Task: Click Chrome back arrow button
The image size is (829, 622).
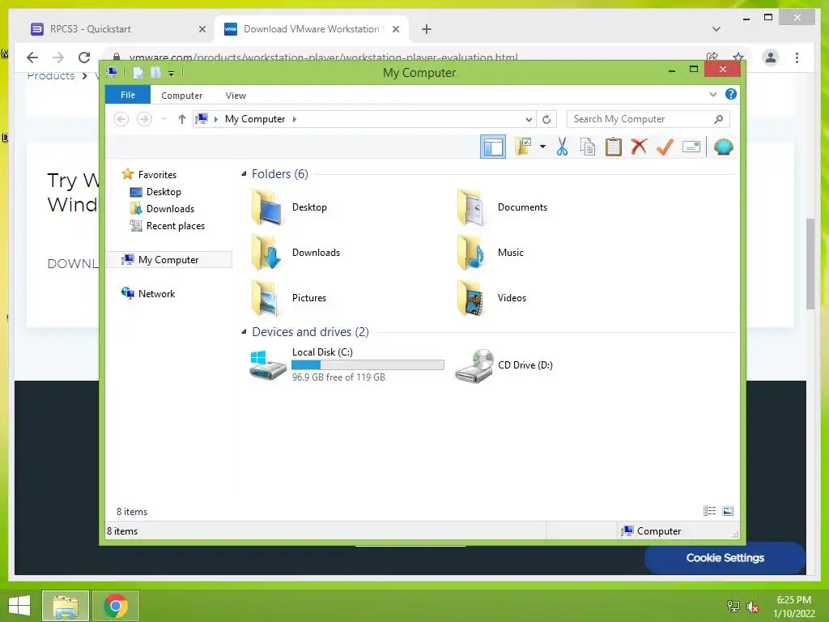Action: point(32,58)
